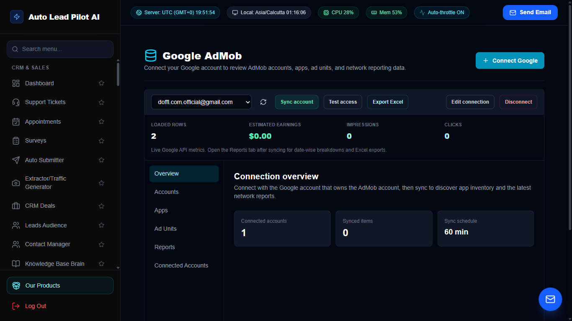Switch to the Accounts tab
The height and width of the screenshot is (321, 572).
tap(184, 192)
